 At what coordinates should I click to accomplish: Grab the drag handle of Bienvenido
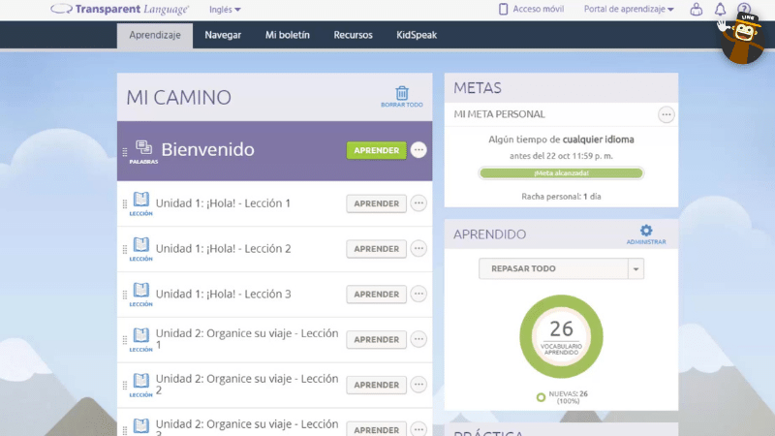[125, 151]
